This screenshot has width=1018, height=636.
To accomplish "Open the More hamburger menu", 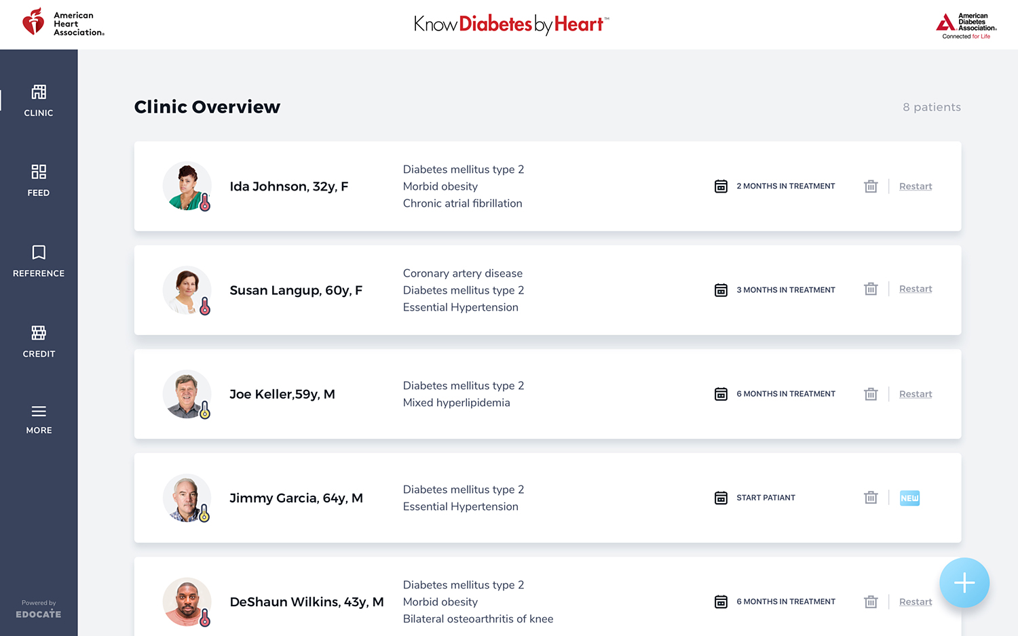I will pos(39,419).
